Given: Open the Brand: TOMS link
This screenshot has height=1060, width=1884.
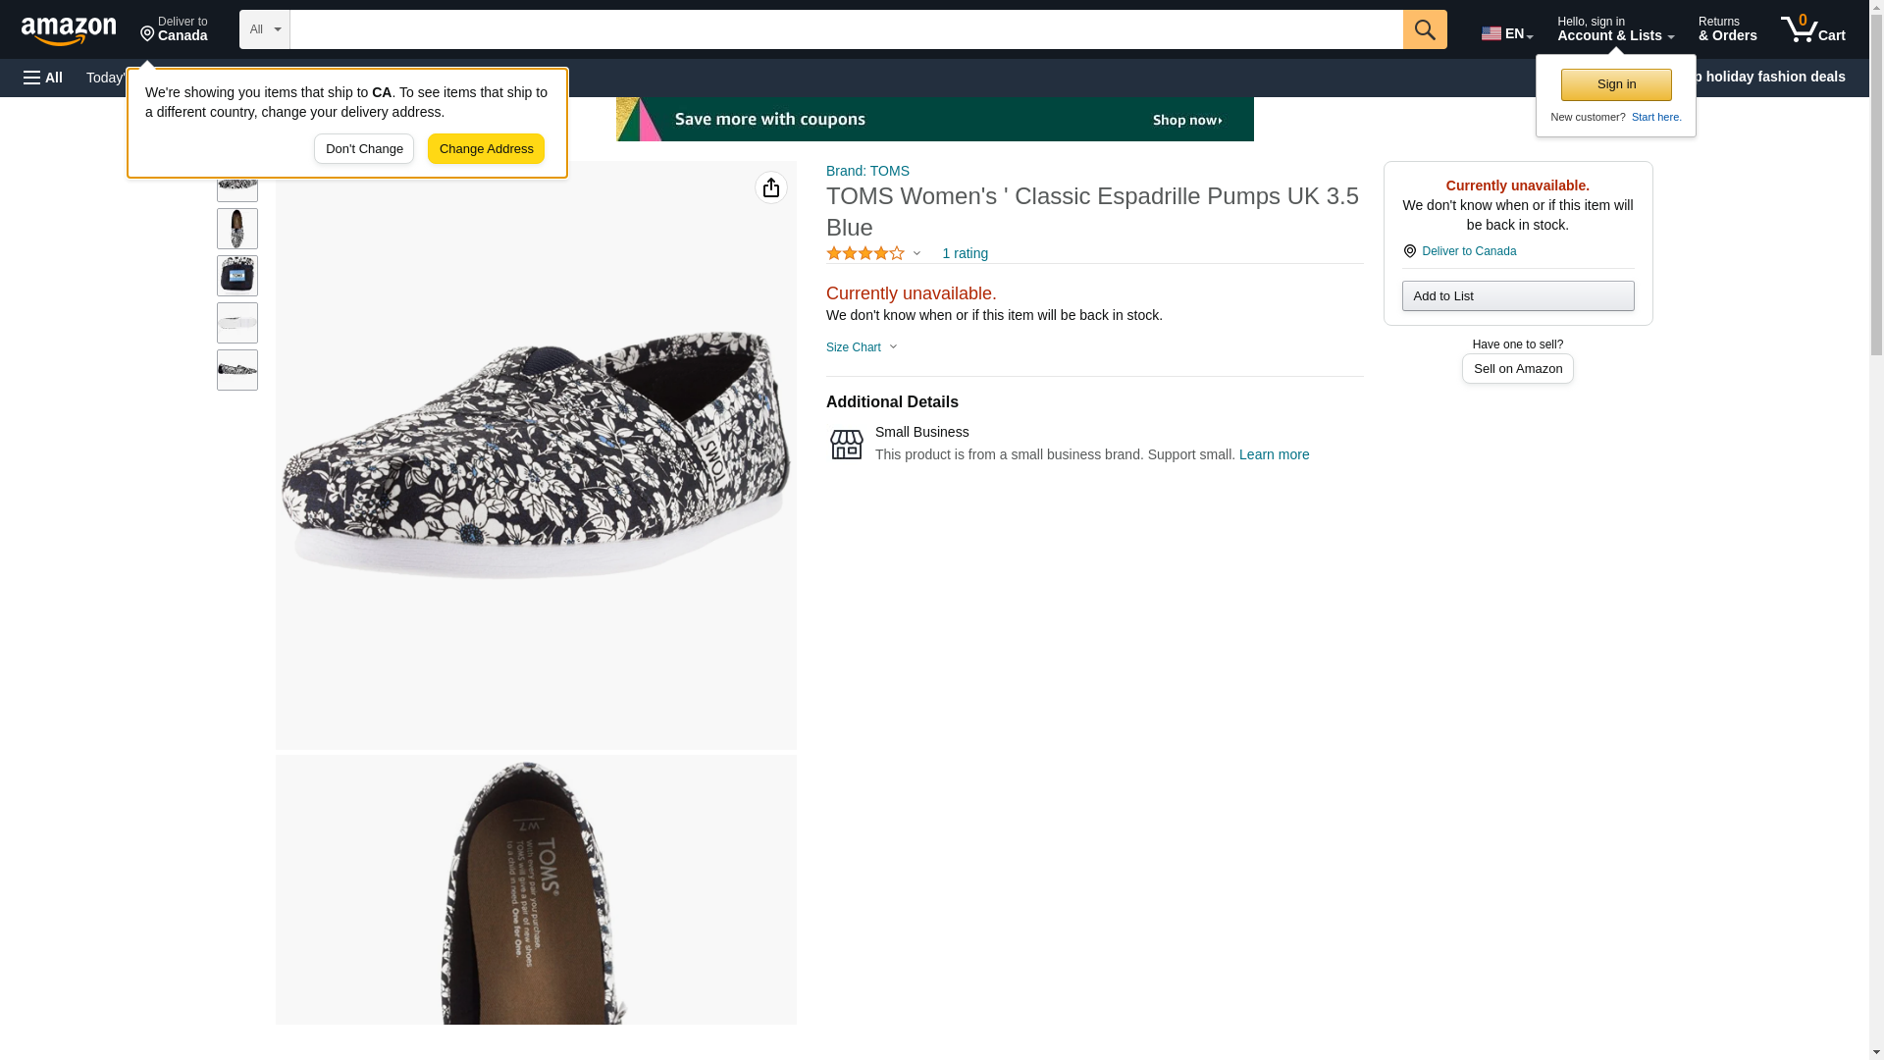Looking at the screenshot, I should 867,171.
